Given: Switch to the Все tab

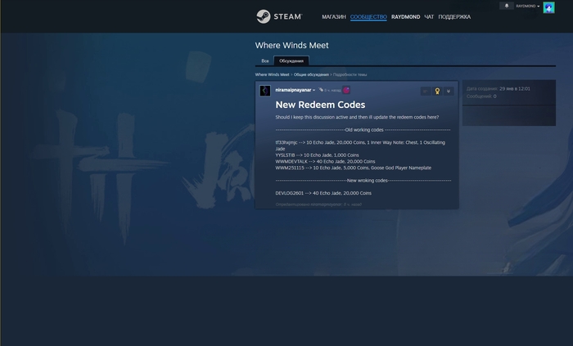Looking at the screenshot, I should click(x=264, y=61).
